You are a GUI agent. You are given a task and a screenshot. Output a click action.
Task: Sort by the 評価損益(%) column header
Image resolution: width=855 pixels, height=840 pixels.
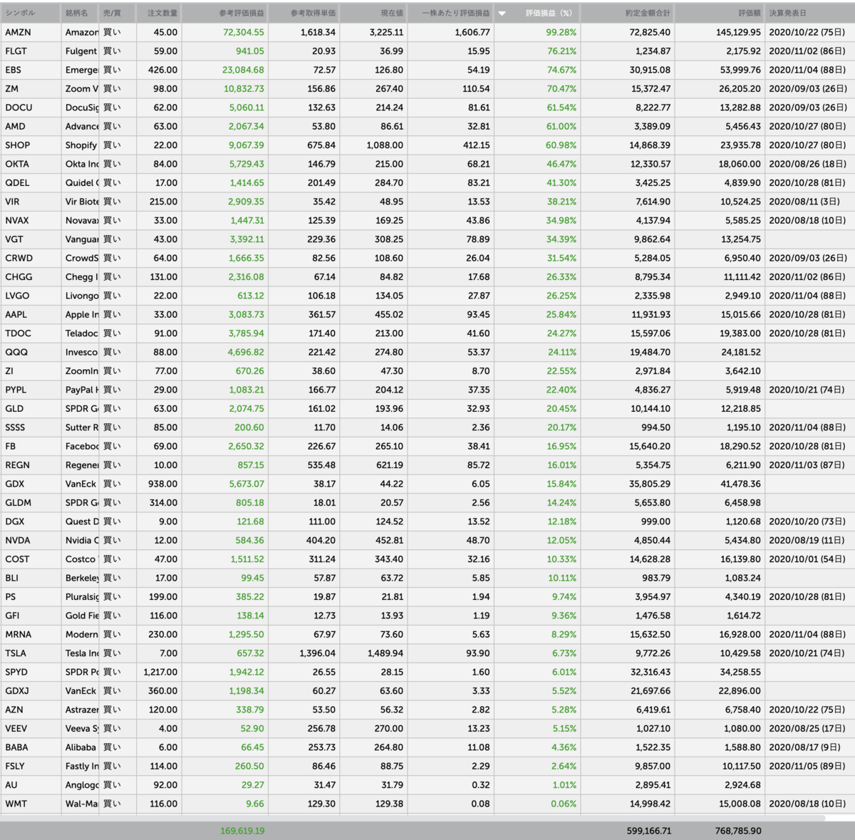coord(549,13)
